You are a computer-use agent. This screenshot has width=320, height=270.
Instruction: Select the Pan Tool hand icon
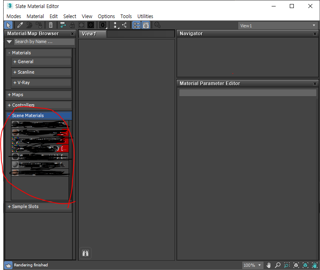(x=268, y=265)
